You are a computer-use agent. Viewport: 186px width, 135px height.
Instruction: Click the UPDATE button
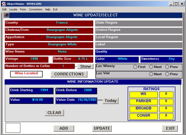pos(102,128)
